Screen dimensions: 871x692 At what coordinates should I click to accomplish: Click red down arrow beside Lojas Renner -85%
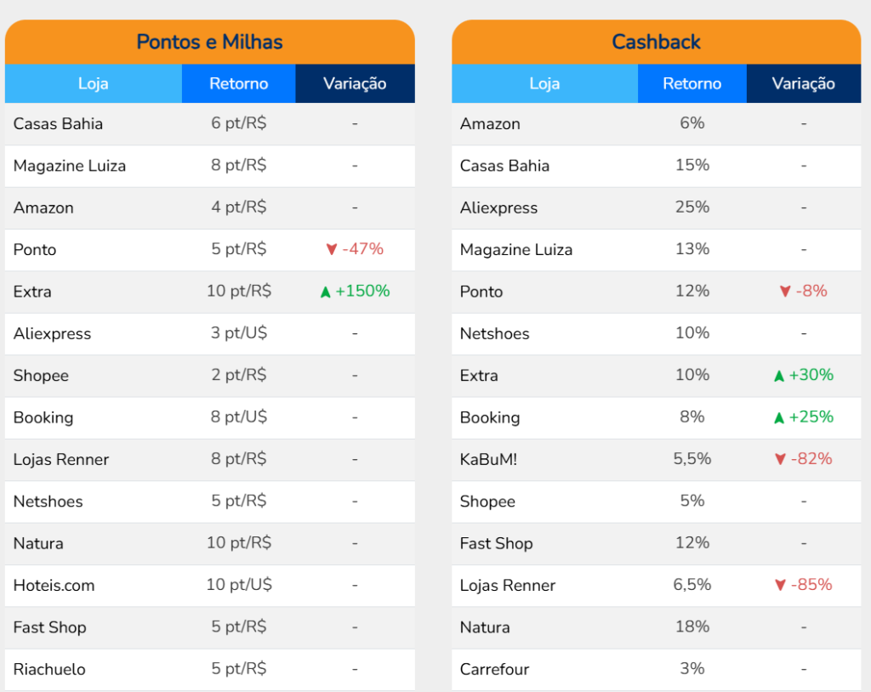(779, 586)
